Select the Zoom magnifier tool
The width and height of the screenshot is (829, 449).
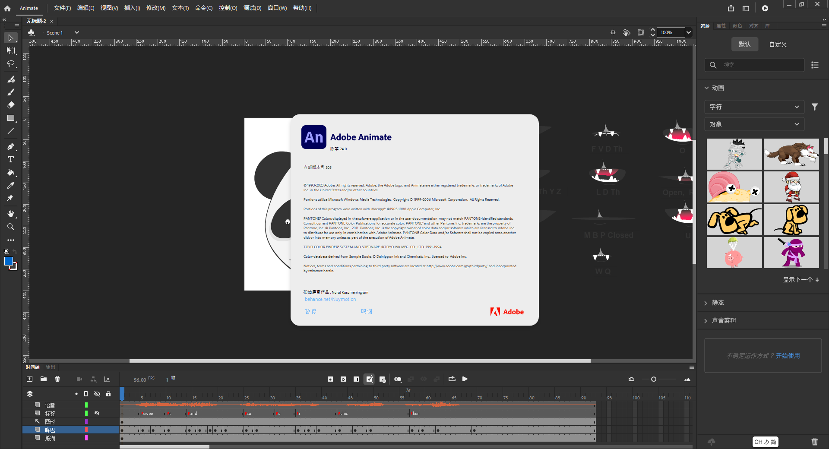[x=11, y=227]
